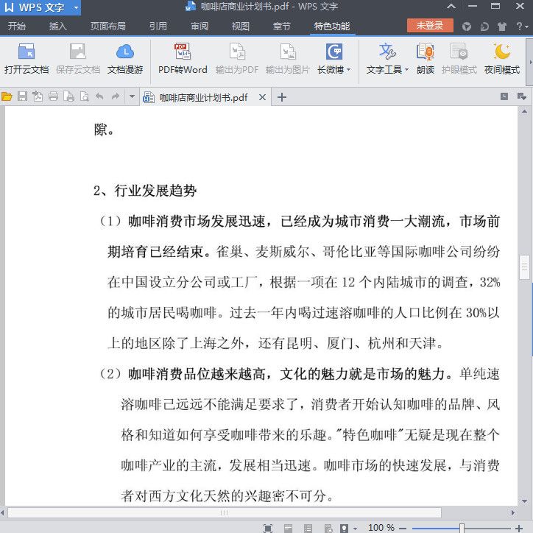Click the print icon in quick toolbar
Screen dimensions: 533x533
[x=53, y=97]
